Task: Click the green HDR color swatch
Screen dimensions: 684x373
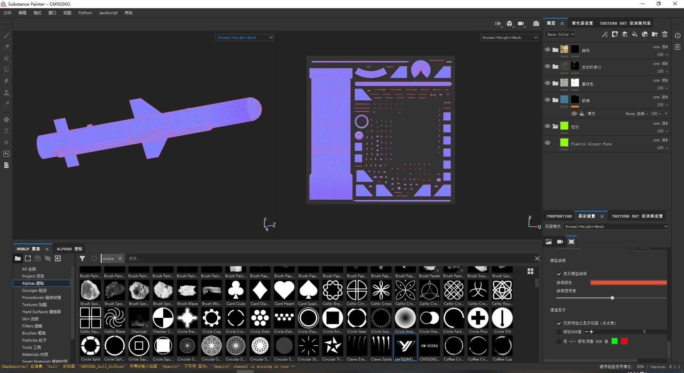Action: pos(615,341)
